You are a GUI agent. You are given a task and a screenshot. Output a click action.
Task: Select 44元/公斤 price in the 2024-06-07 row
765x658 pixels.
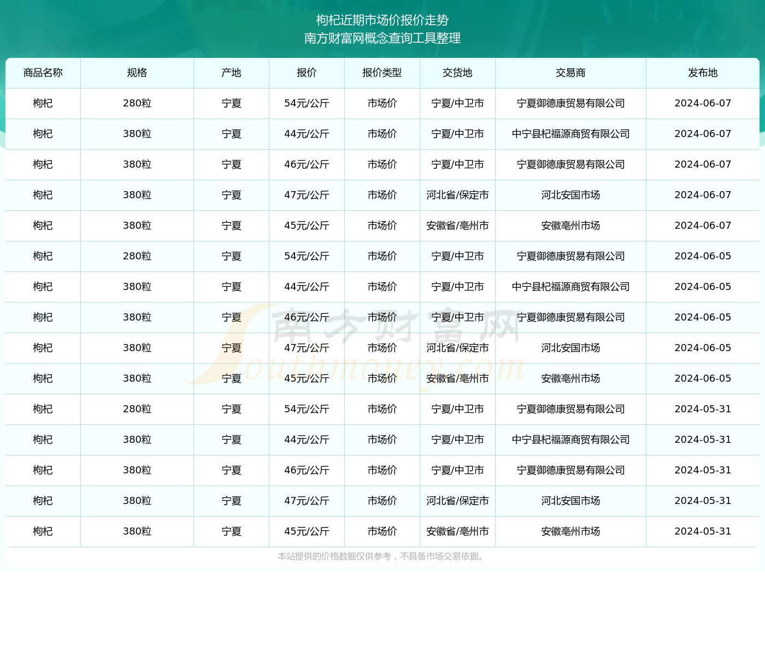point(307,134)
